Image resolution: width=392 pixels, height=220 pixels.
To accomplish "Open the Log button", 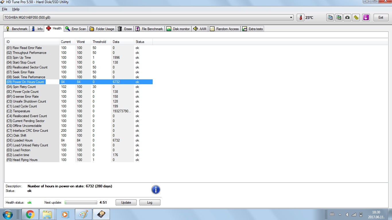I will point(150,203).
